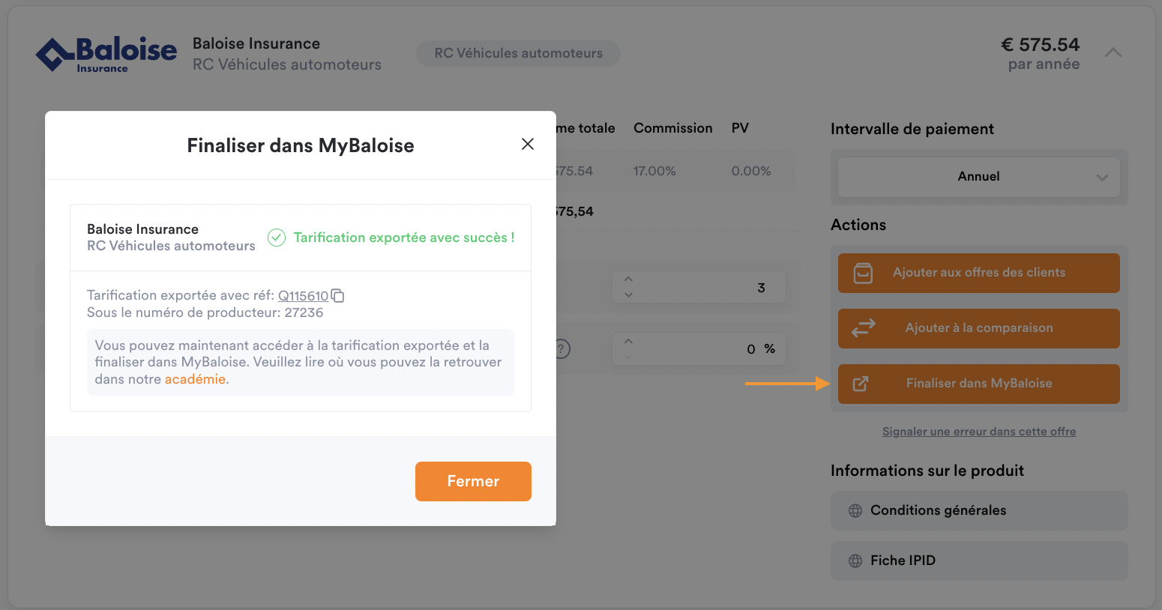Viewport: 1162px width, 610px height.
Task: Click the € 575.54 yearly price
Action: 1040,45
